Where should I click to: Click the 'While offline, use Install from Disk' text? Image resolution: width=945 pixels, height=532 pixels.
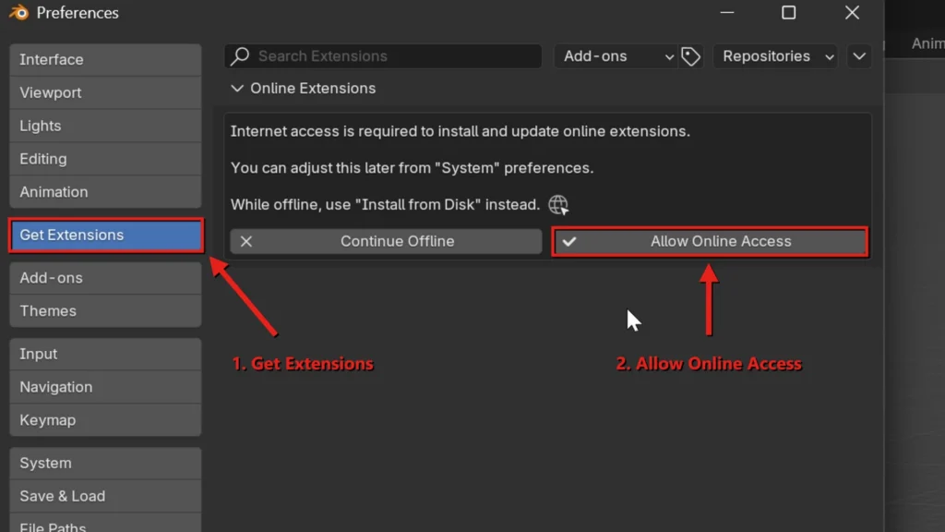[x=385, y=204]
